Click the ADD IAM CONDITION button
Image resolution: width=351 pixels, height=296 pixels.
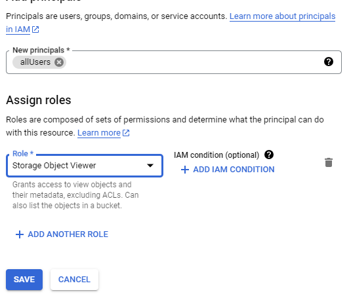228,170
